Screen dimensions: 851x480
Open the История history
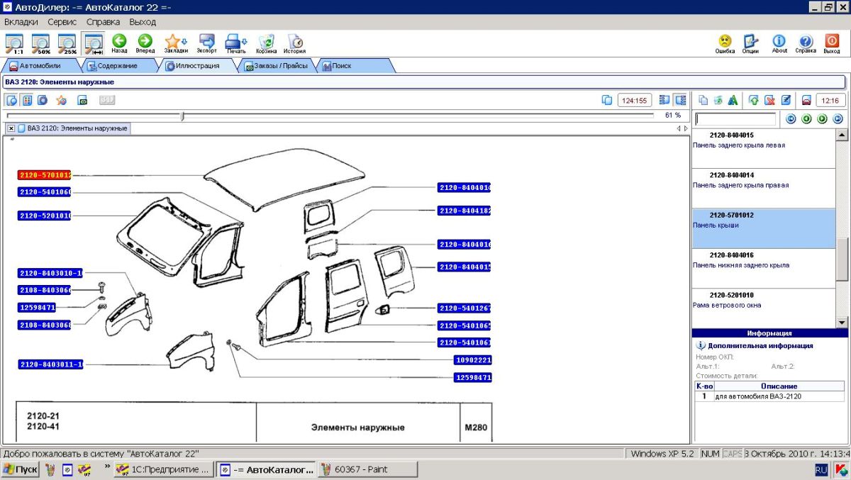coord(295,44)
